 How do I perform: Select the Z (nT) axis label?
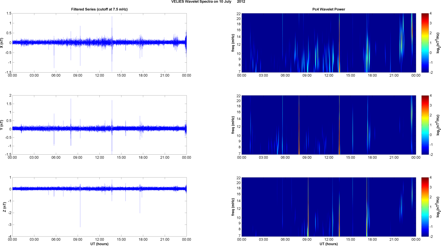coord(4,207)
